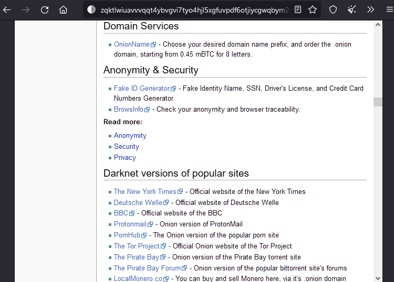Viewport: 394px width, 282px height.
Task: Open the security level shield
Action: pyautogui.click(x=333, y=10)
